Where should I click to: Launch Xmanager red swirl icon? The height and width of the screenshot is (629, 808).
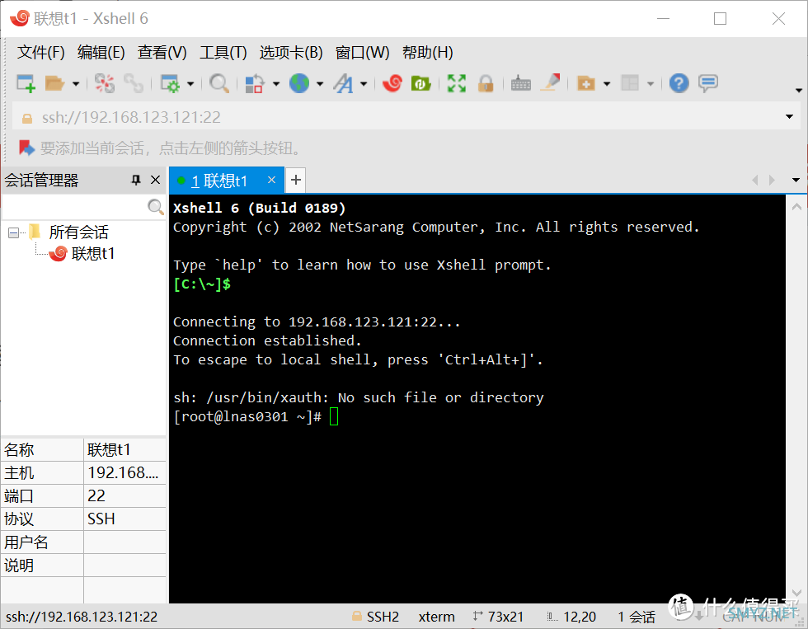(392, 83)
